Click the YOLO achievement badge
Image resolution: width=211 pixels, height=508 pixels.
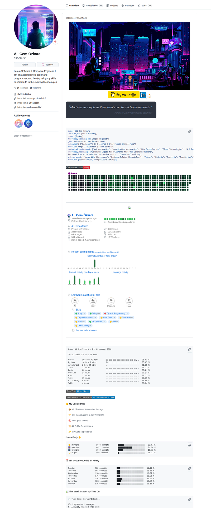18,123
